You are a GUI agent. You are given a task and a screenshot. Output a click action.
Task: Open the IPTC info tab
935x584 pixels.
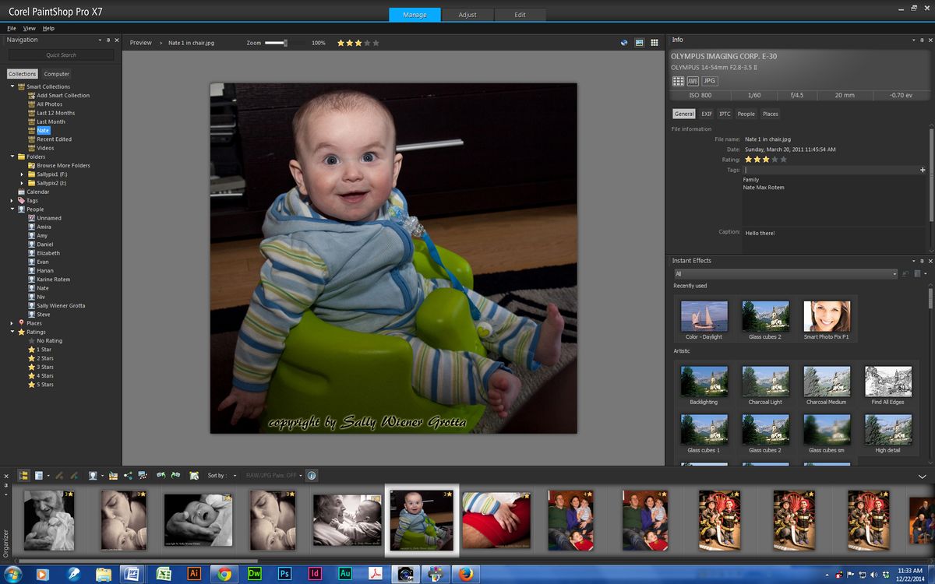725,114
